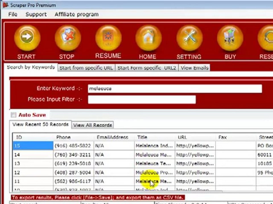
Task: Open Start Form specific URL2 tab
Action: pos(147,68)
